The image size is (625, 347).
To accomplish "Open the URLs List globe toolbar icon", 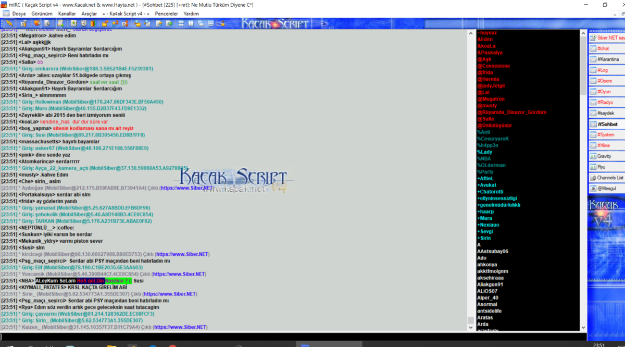I will pos(169,23).
